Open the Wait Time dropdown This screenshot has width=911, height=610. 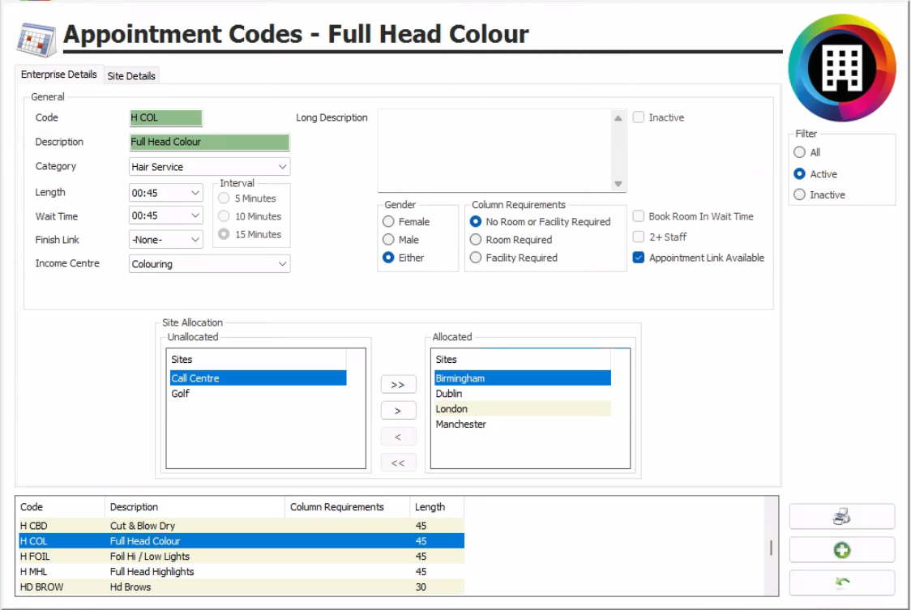195,215
